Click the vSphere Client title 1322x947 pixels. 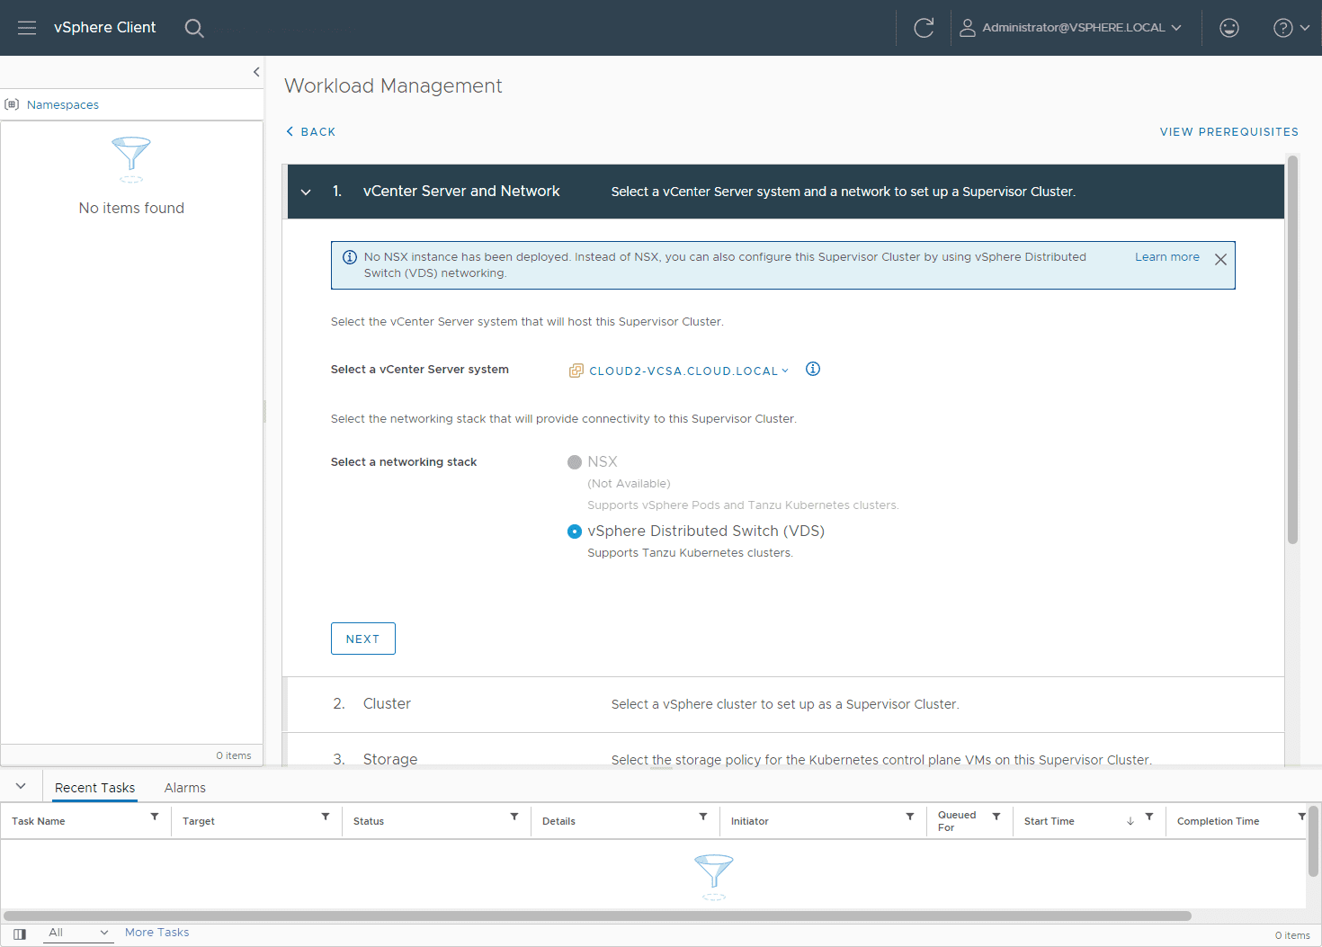point(105,28)
